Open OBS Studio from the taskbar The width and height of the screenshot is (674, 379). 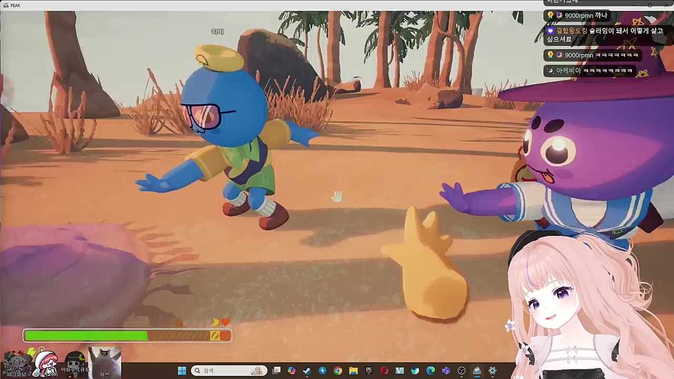tap(462, 371)
